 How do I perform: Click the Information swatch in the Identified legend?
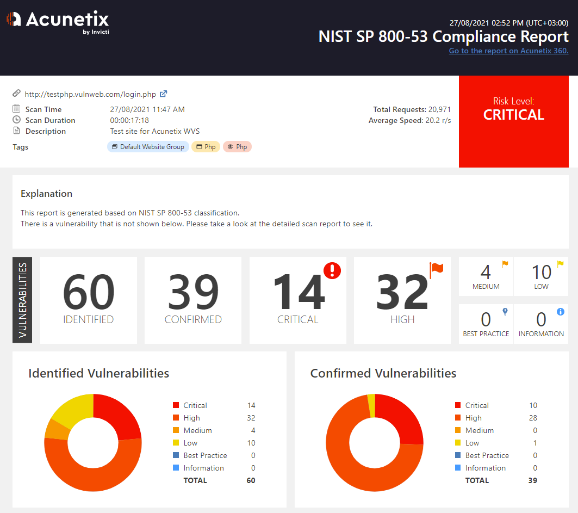click(176, 468)
